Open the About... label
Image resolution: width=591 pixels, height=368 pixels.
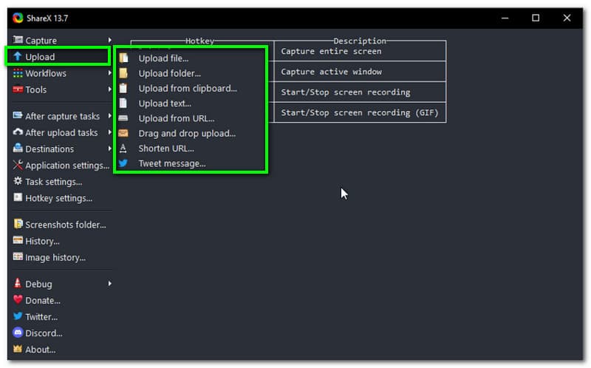pos(41,350)
